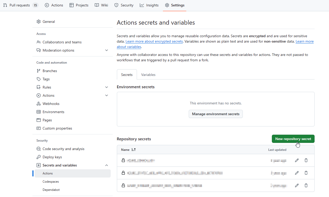Open the Learn more about encrypted secrets link
This screenshot has width=329, height=197.
point(154,41)
